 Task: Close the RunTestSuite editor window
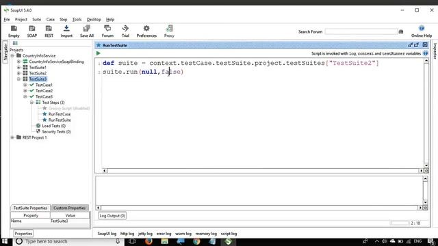click(425, 45)
